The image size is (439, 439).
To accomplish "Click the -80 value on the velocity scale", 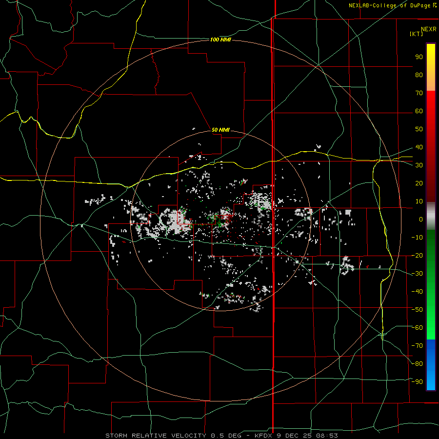I will tap(417, 364).
